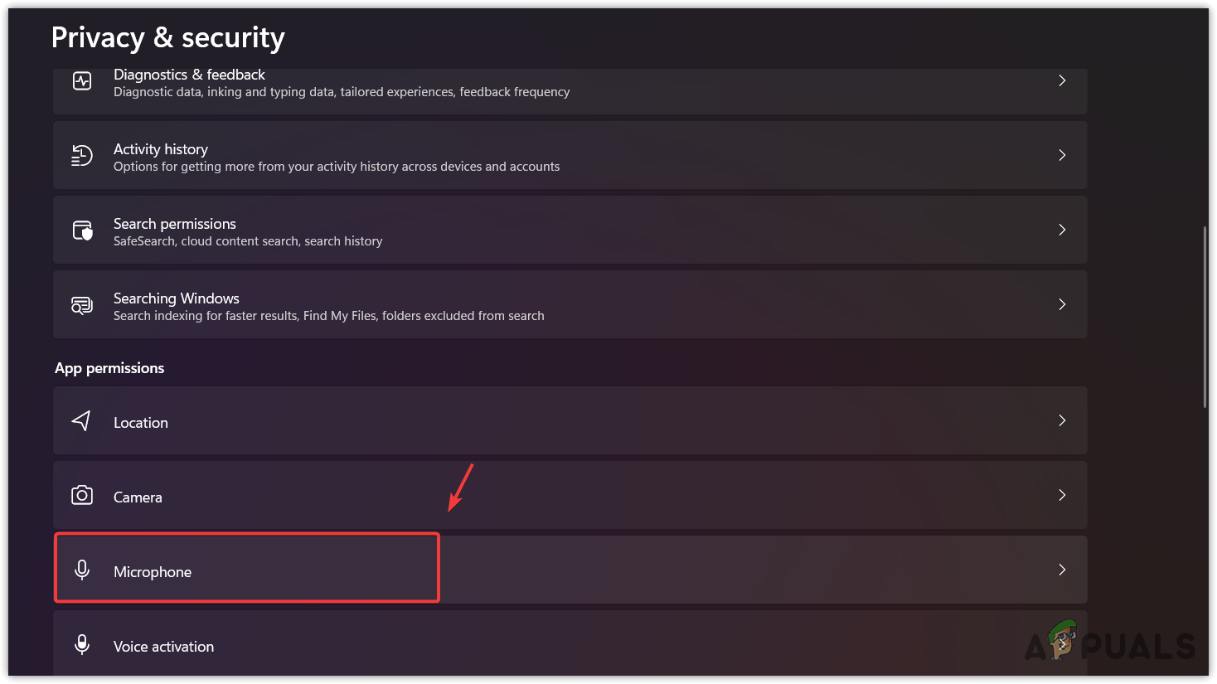Open the Microphone permissions label
The image size is (1217, 684).
pos(153,572)
